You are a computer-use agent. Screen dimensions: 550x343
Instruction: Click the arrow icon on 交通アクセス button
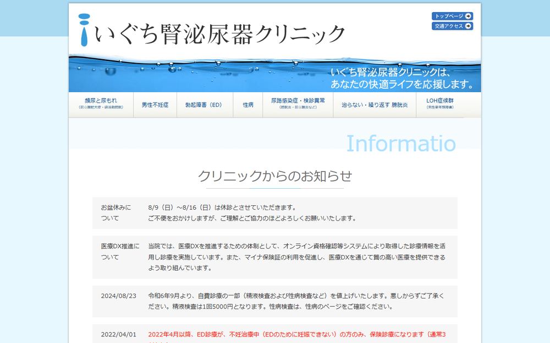tap(468, 26)
